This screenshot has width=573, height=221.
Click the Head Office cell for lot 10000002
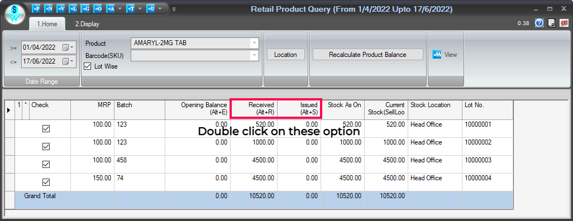[x=435, y=146]
